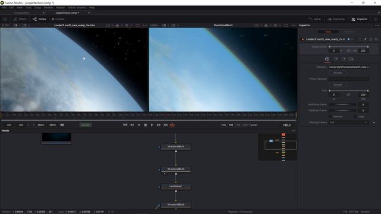Open the Console panel

[58, 19]
